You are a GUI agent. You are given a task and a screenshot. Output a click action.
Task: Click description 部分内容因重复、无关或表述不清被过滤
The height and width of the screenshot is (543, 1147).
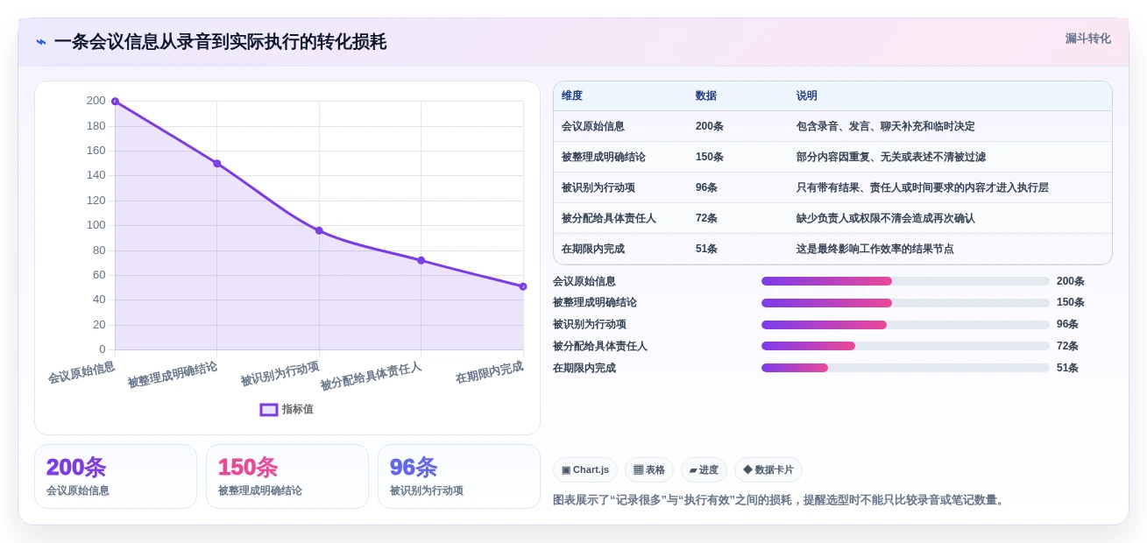[x=890, y=158]
